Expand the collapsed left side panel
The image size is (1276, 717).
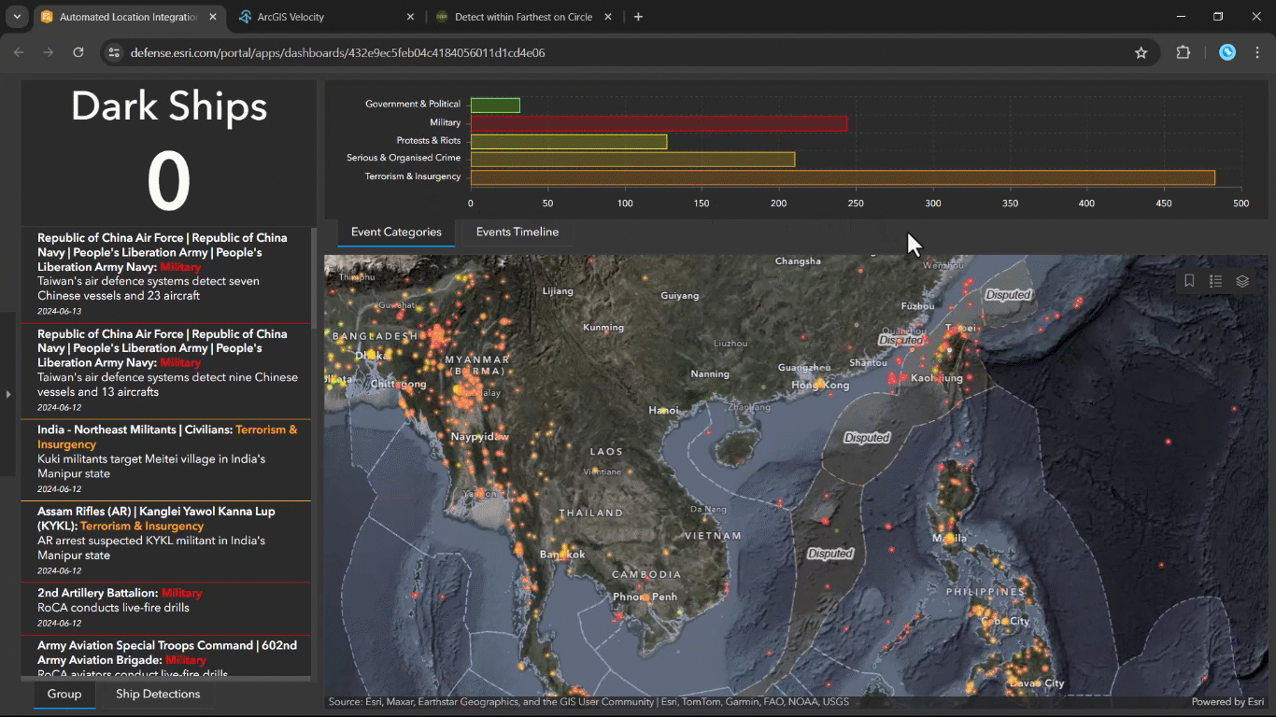click(x=7, y=394)
